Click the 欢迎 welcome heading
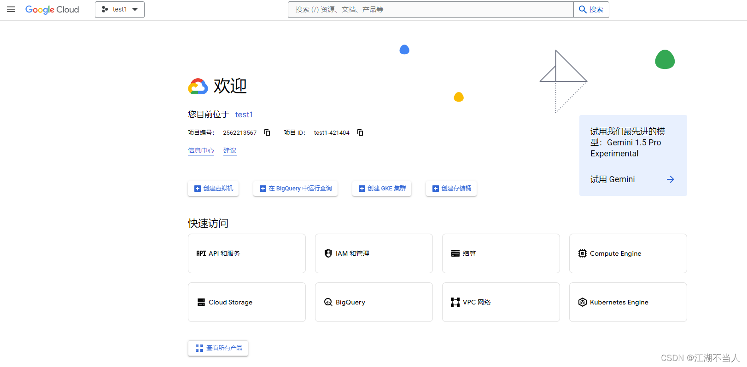 (230, 86)
